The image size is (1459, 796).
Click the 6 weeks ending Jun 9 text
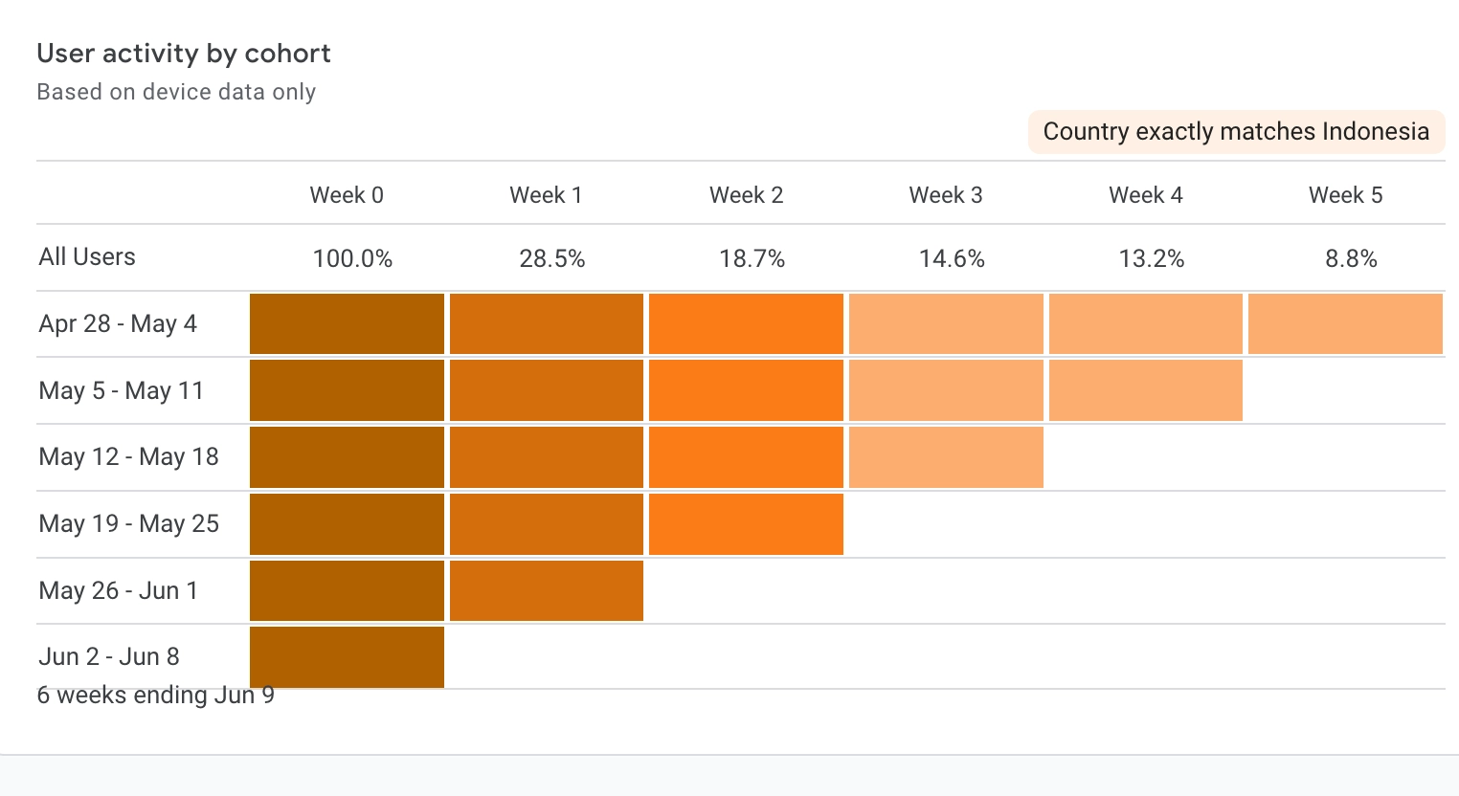[155, 696]
